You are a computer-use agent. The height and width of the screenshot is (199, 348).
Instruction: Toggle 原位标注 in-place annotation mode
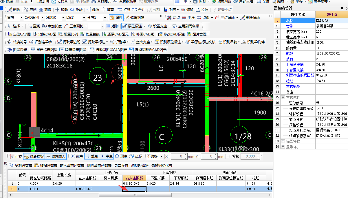pos(132,26)
